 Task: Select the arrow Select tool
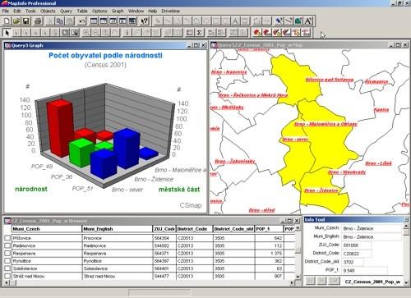coord(7,33)
